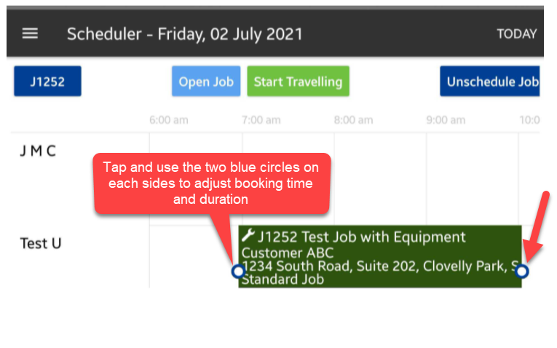Open the hamburger navigation menu

click(30, 34)
